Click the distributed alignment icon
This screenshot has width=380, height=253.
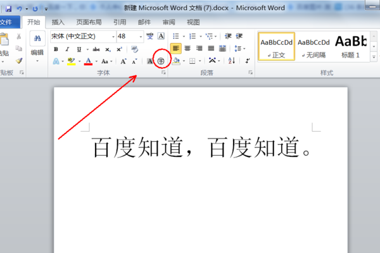coord(222,49)
